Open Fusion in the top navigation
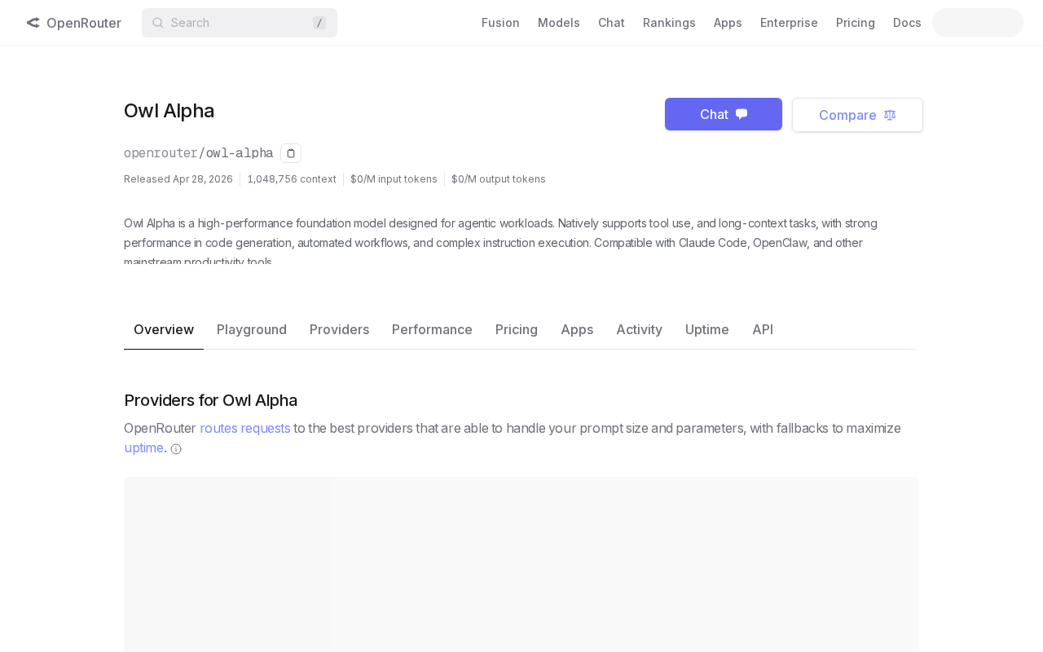The width and height of the screenshot is (1043, 652). pos(500,23)
